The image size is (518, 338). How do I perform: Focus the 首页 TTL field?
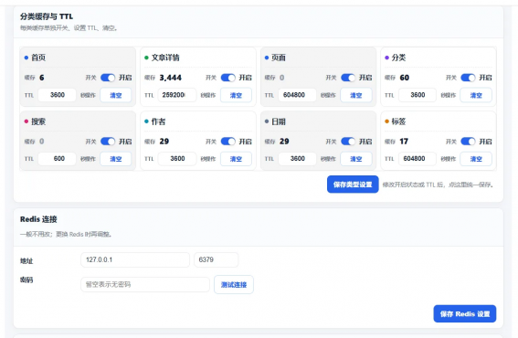click(58, 95)
